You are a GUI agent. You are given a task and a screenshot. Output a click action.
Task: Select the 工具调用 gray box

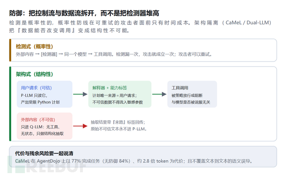[x=192, y=94]
